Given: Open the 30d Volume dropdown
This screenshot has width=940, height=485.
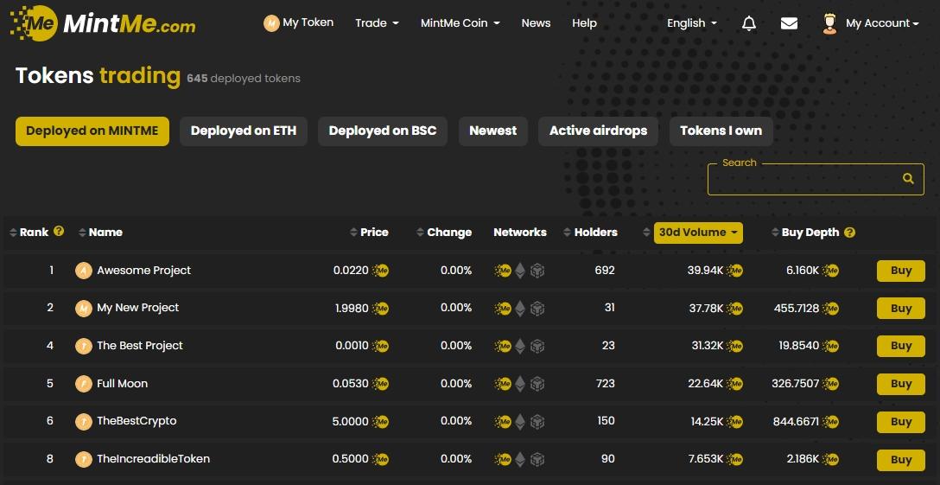Looking at the screenshot, I should [x=698, y=233].
